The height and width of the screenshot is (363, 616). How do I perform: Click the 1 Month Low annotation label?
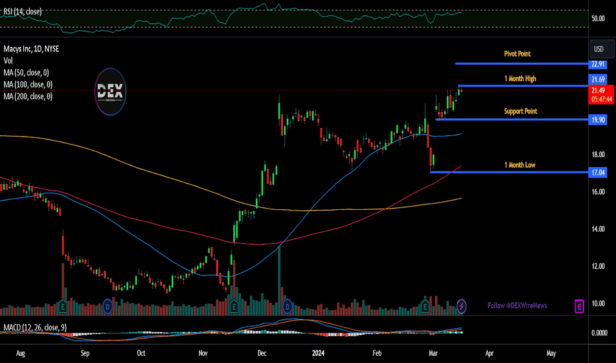[520, 165]
